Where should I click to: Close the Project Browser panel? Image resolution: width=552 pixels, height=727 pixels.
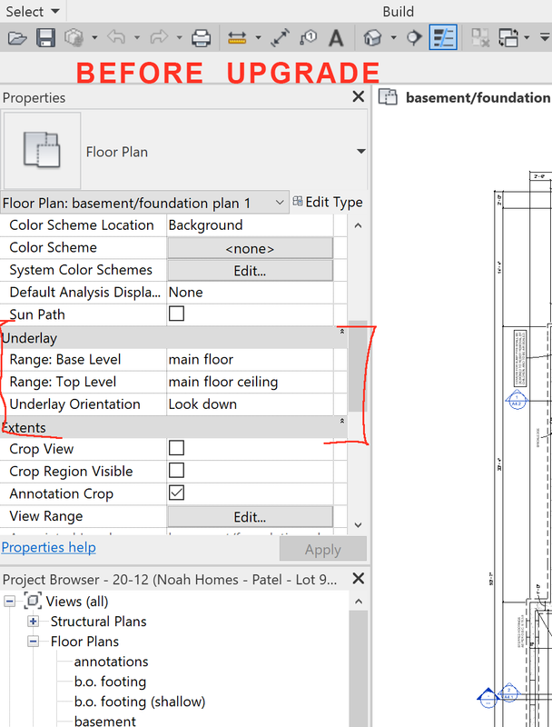[x=358, y=579]
